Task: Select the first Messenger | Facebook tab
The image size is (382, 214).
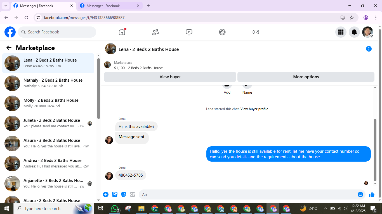Action: click(x=43, y=6)
